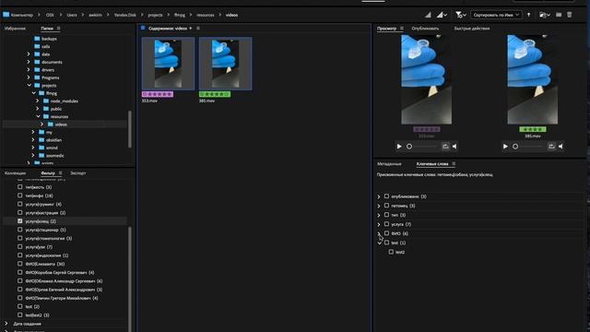Open the Папки panel menu icon
590x332 pixels.
tap(58, 29)
